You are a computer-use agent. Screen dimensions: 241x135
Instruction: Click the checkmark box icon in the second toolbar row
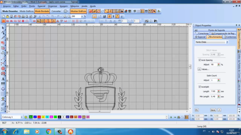coord(105,16)
